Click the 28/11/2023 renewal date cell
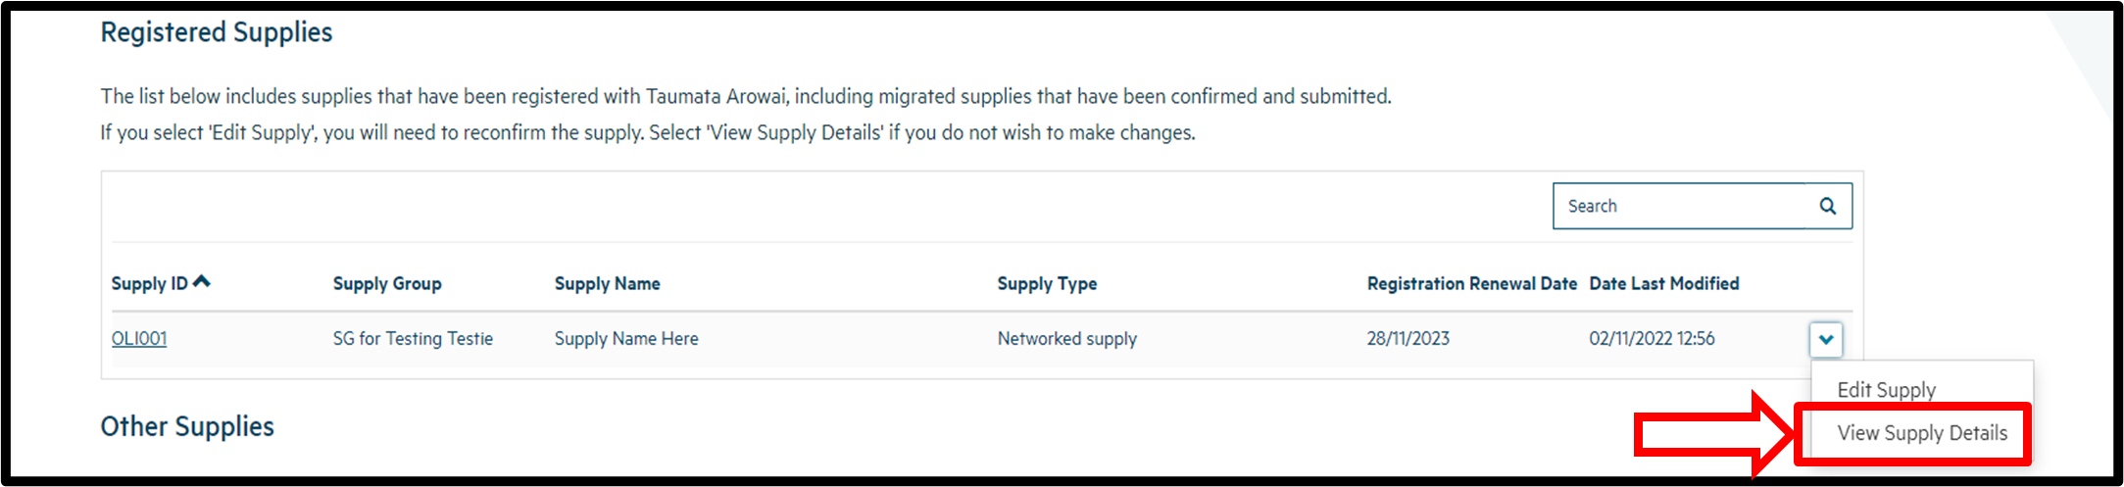The width and height of the screenshot is (2124, 487). click(1408, 339)
